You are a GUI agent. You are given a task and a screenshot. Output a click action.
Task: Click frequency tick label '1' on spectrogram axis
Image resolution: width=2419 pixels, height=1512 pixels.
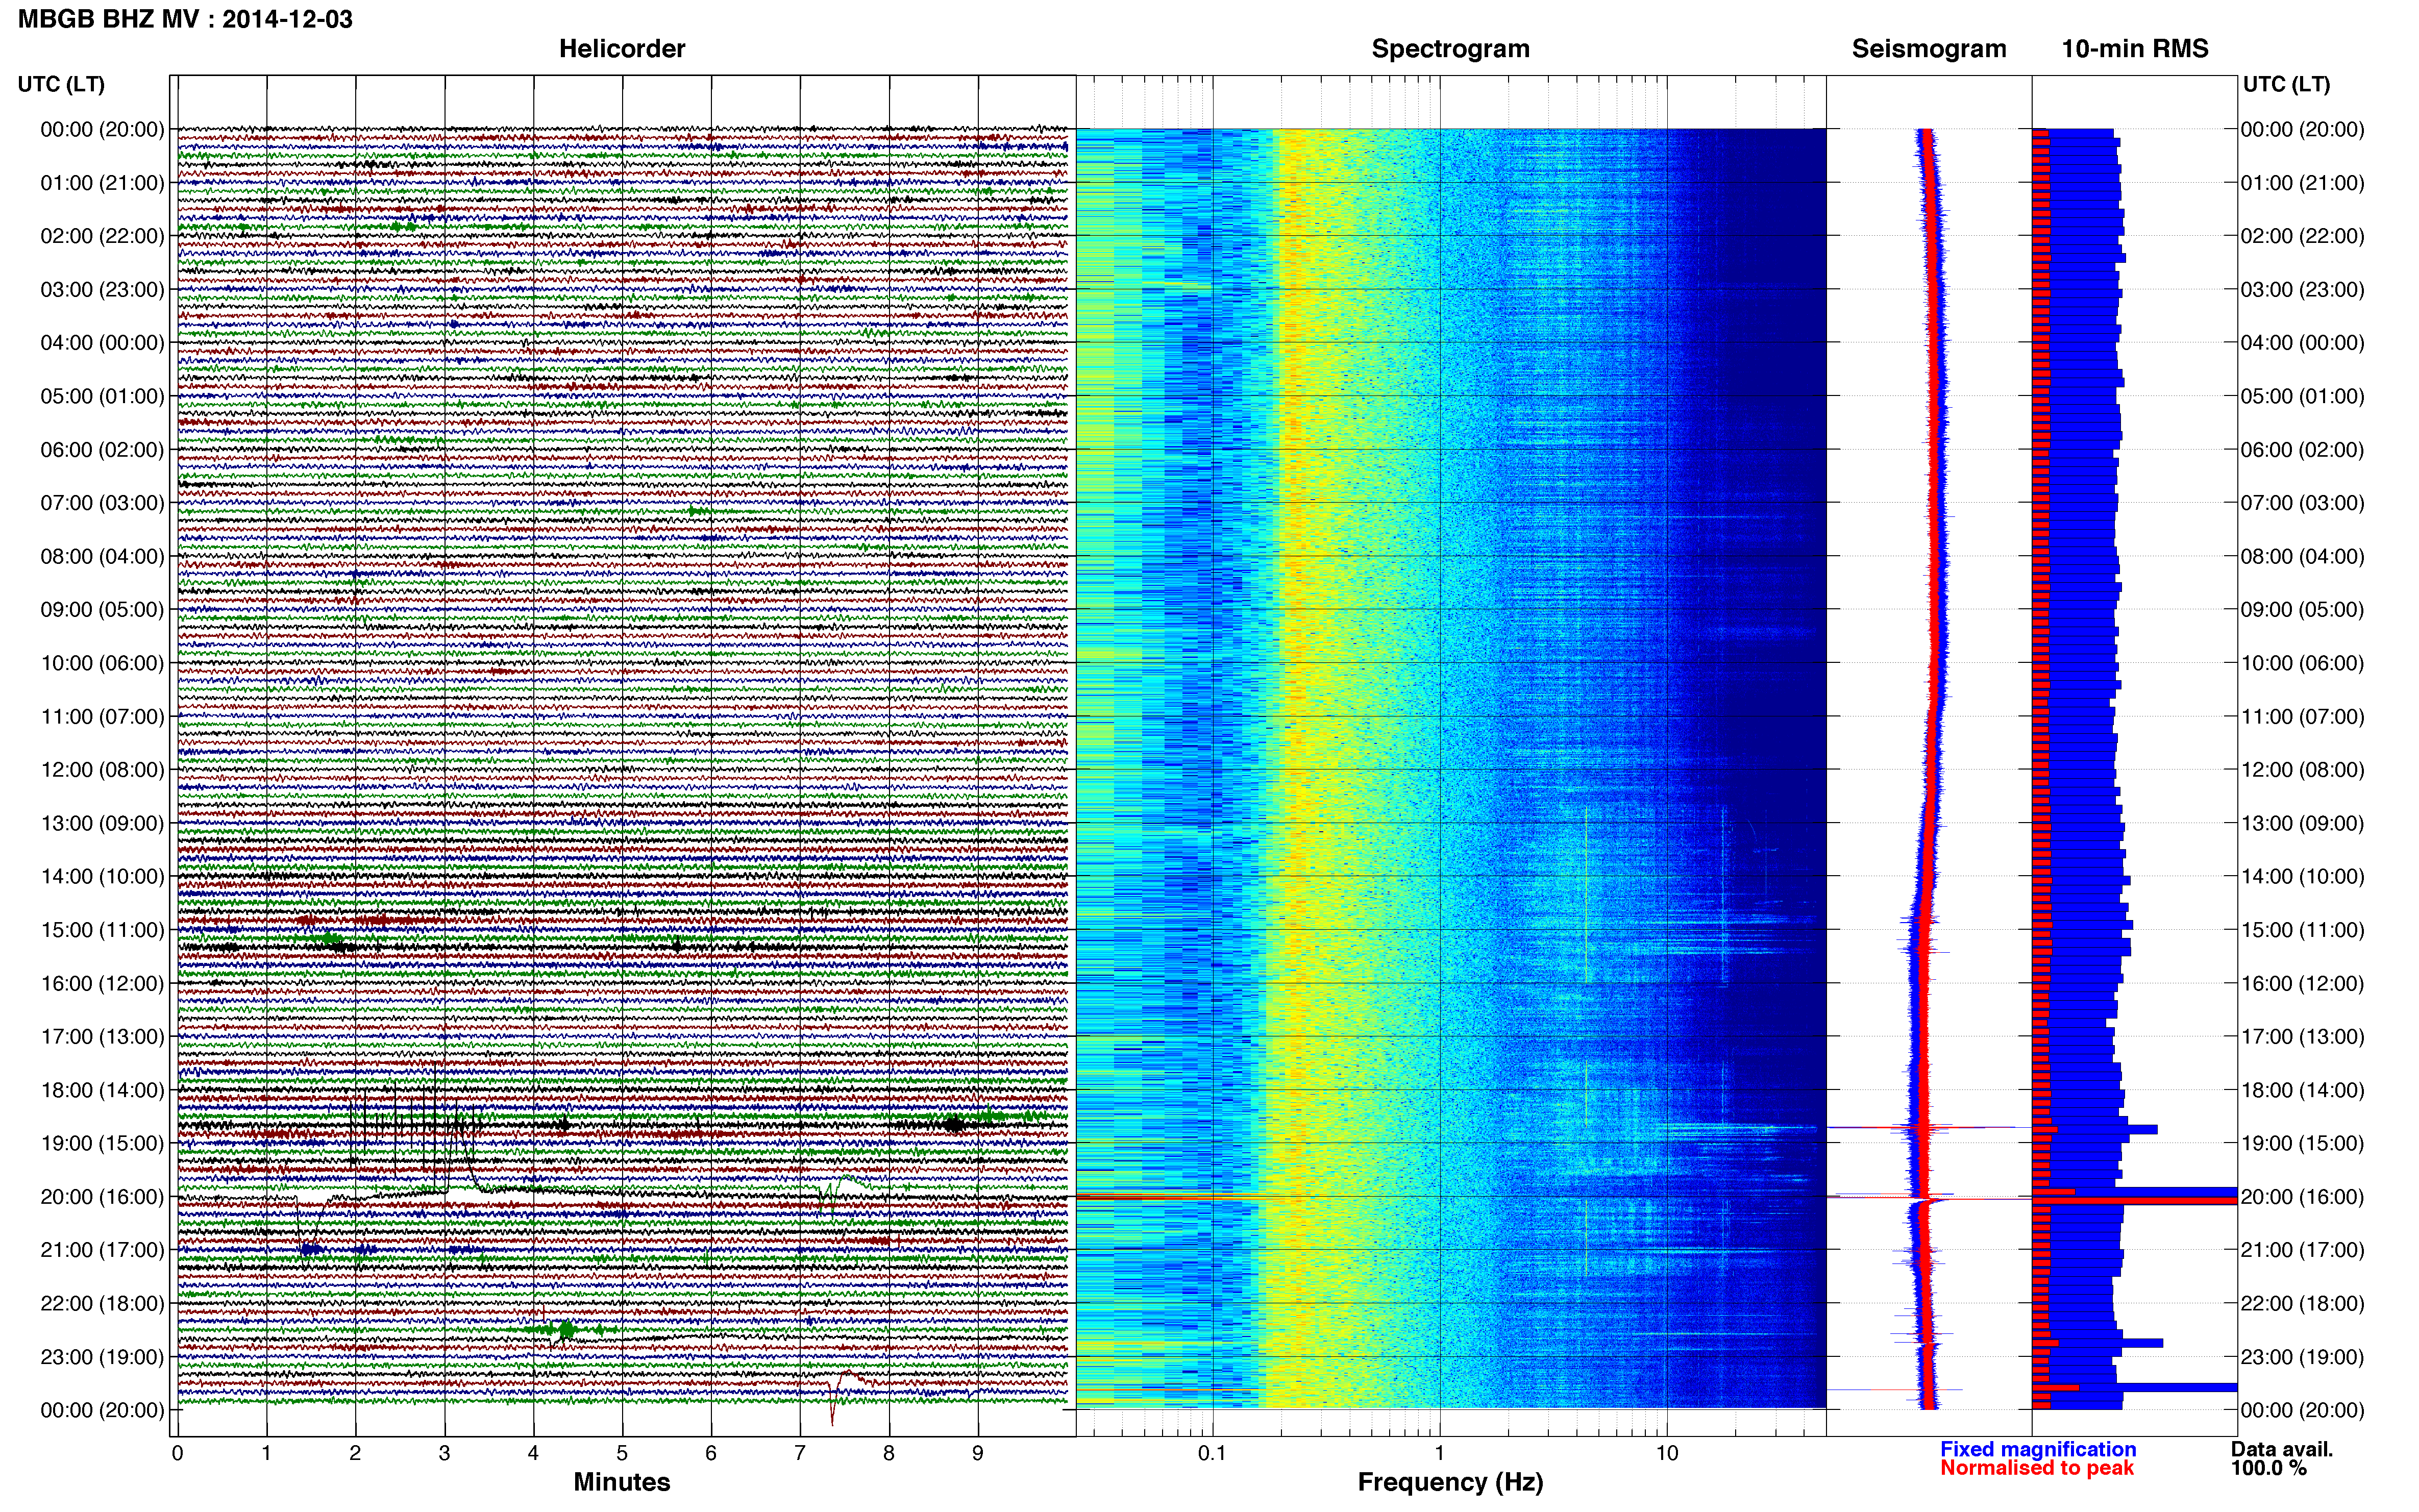pos(1439,1453)
